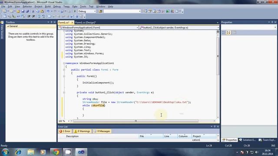Open the Build menu
This screenshot has width=278, height=156.
click(x=48, y=6)
